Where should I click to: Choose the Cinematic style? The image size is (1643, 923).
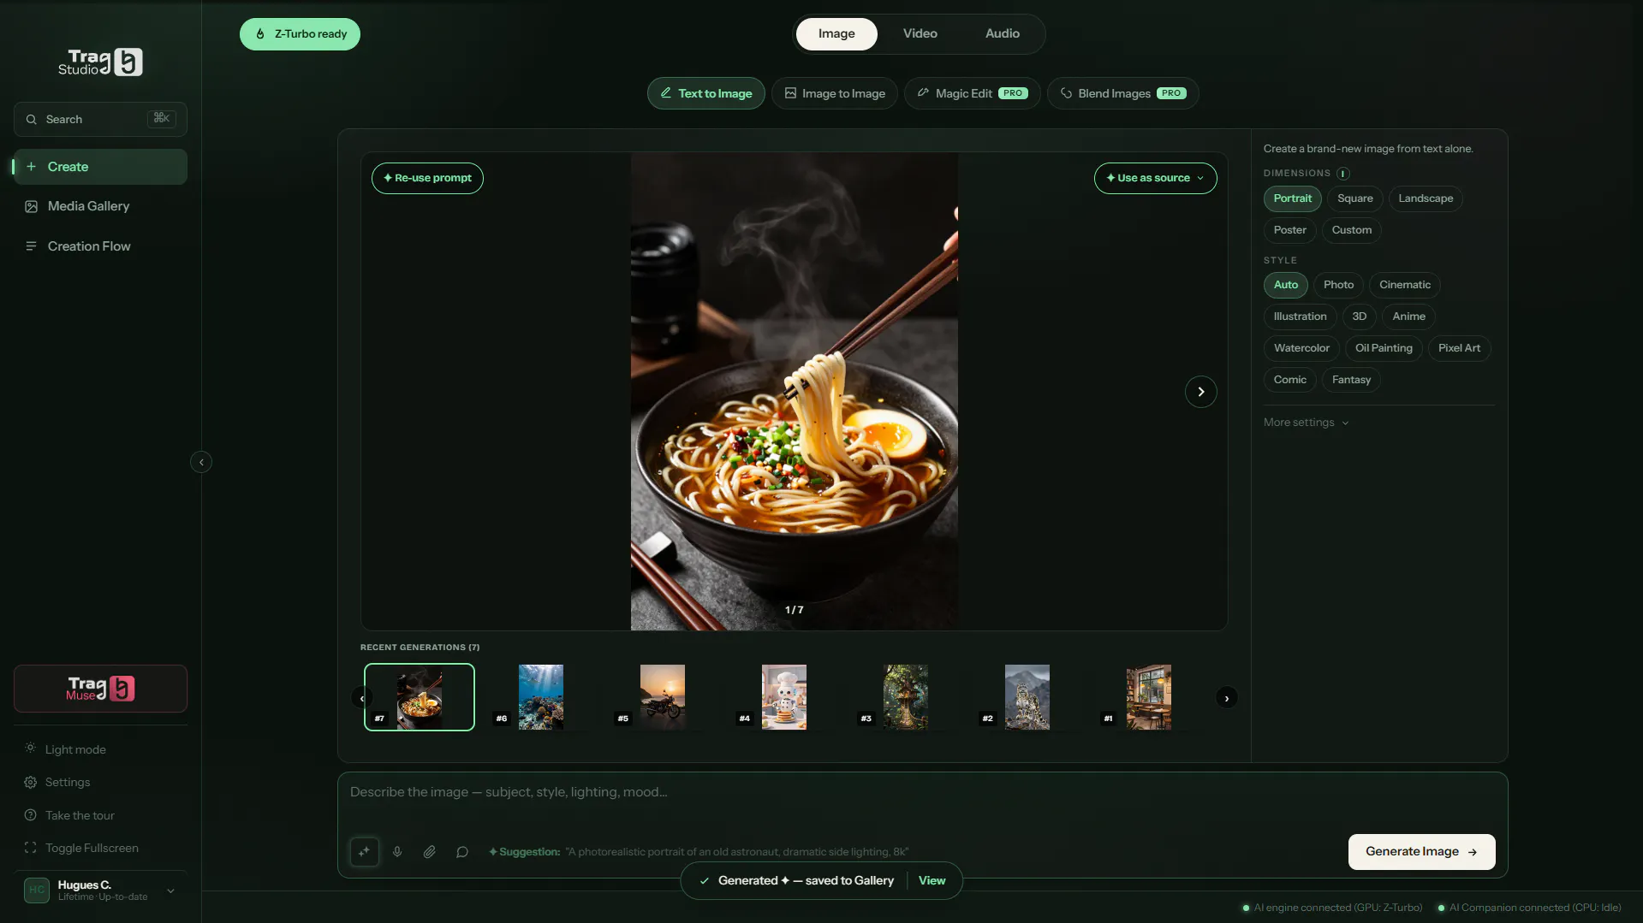(x=1405, y=285)
